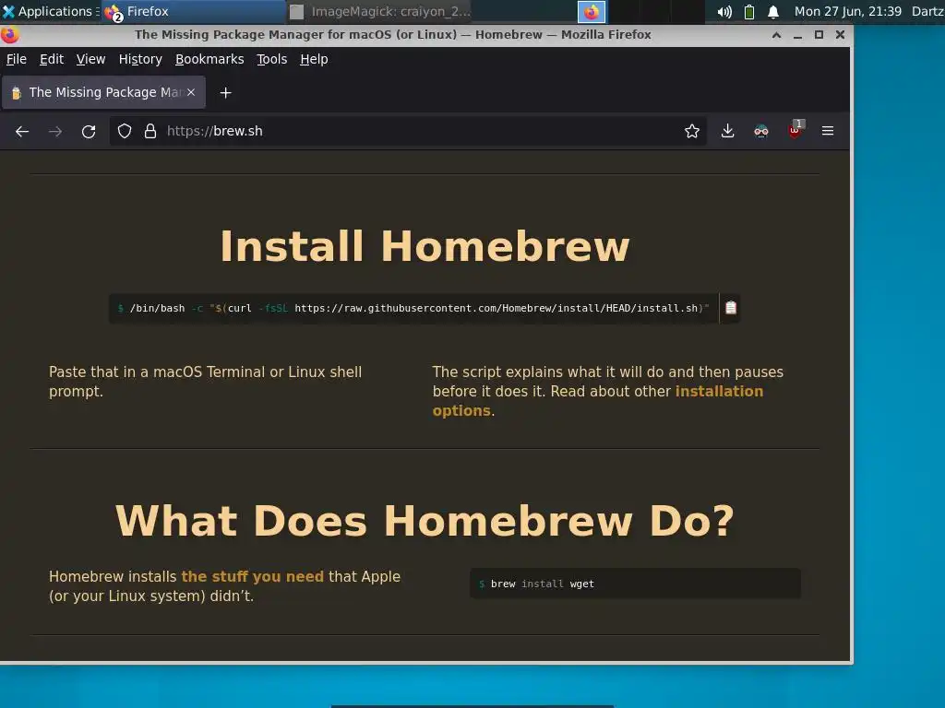
Task: Open the View menu
Action: pyautogui.click(x=91, y=59)
